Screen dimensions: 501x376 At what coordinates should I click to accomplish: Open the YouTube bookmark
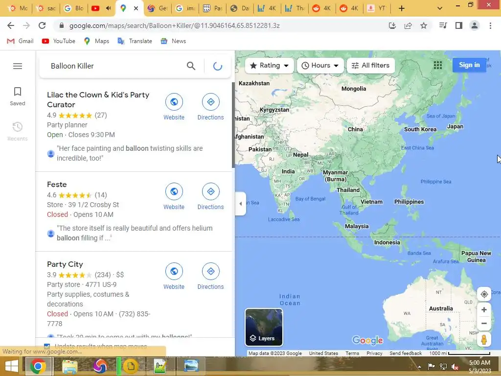click(59, 41)
